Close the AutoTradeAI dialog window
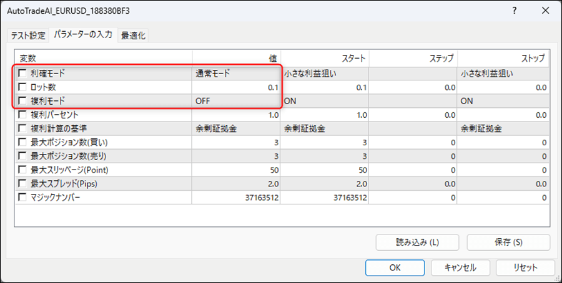The image size is (562, 283). click(x=543, y=11)
